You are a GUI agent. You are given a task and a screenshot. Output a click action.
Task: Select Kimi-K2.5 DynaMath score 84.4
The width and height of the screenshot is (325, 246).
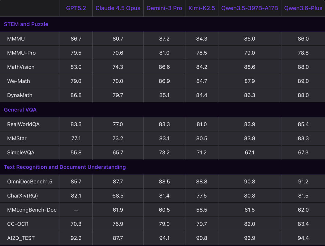(201, 95)
